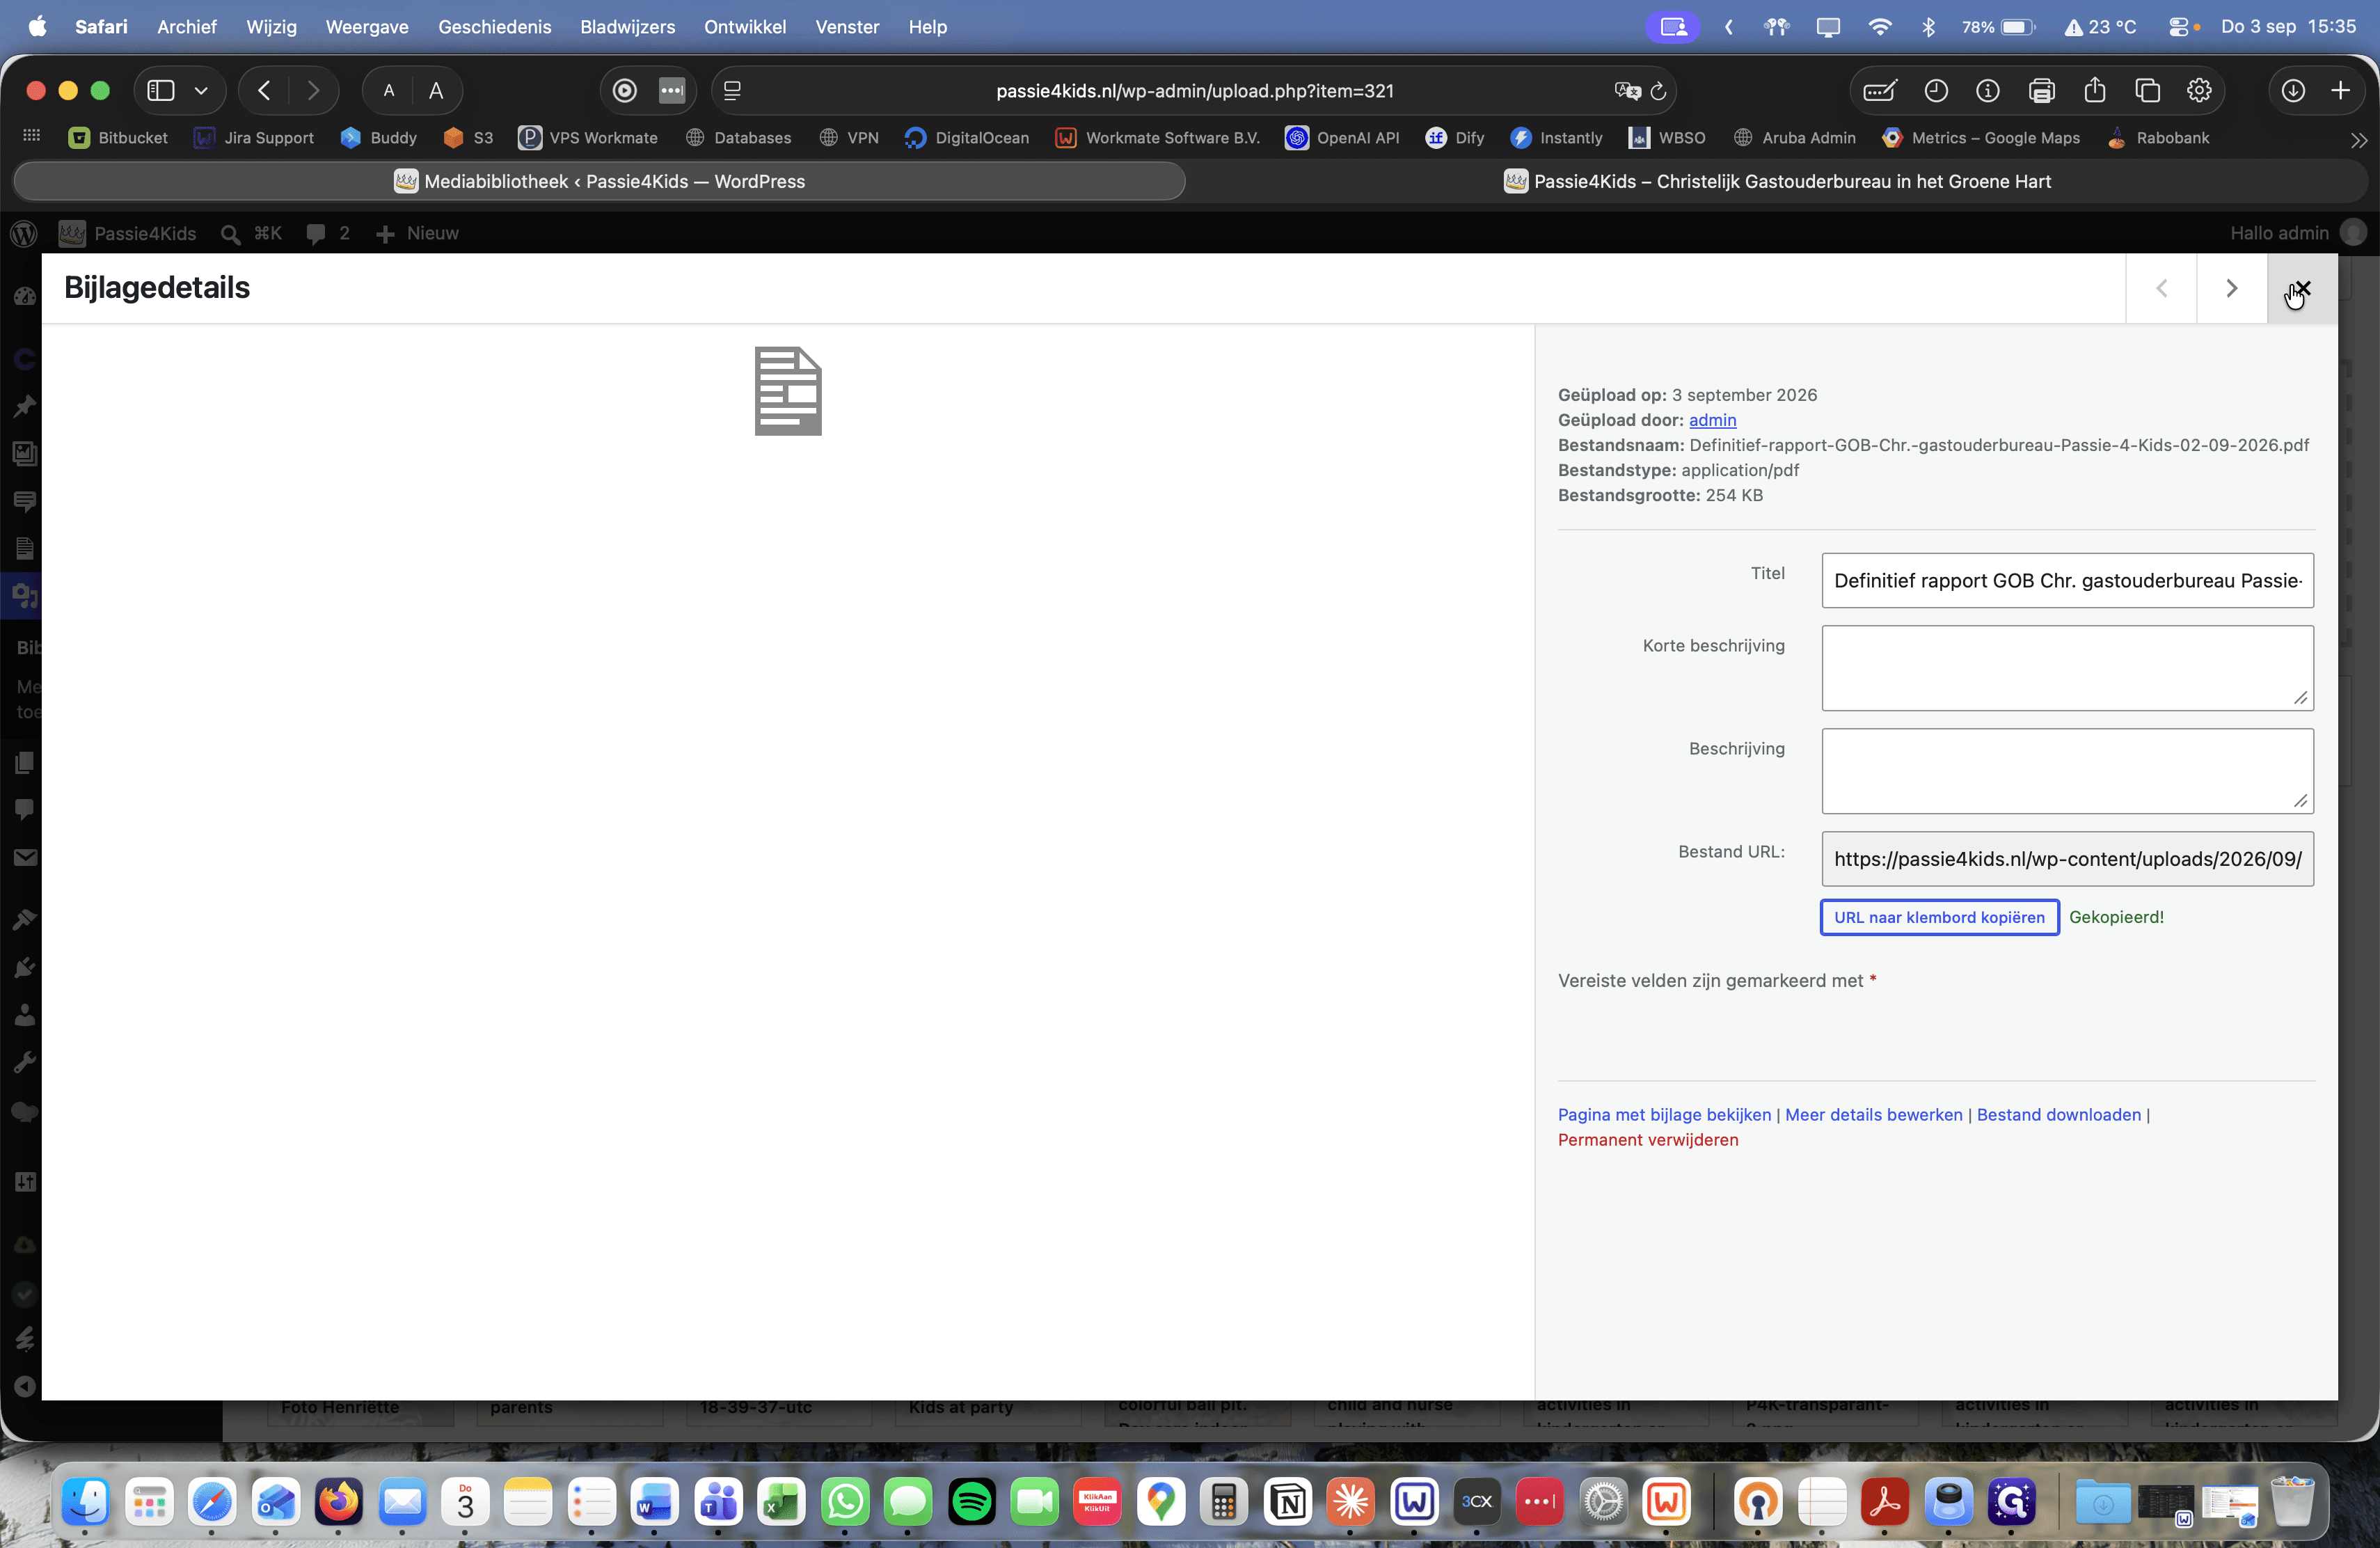2380x1548 pixels.
Task: Show page info toolbar icon
Action: (1988, 91)
